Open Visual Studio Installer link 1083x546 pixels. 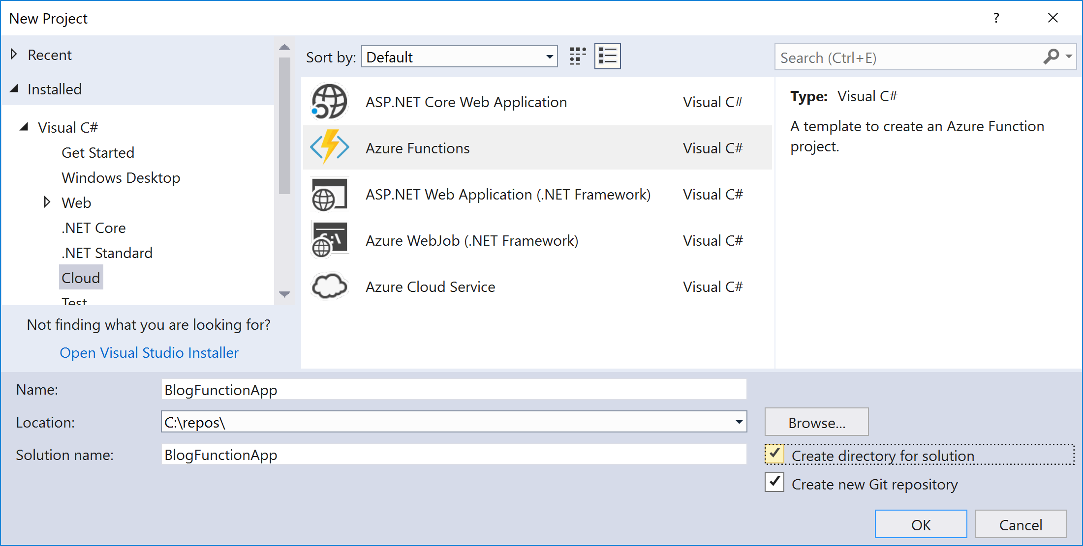[149, 352]
